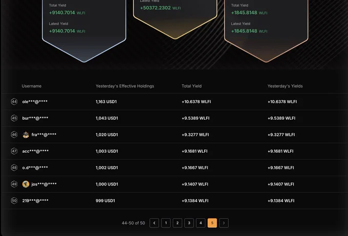Click total yield +10.6378 WLFI for ole***

(196, 102)
